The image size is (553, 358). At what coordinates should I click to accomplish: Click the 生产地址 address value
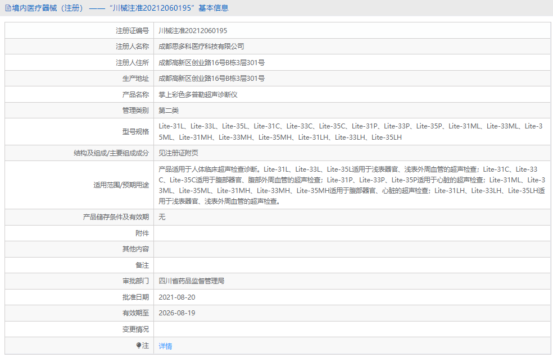(x=211, y=79)
